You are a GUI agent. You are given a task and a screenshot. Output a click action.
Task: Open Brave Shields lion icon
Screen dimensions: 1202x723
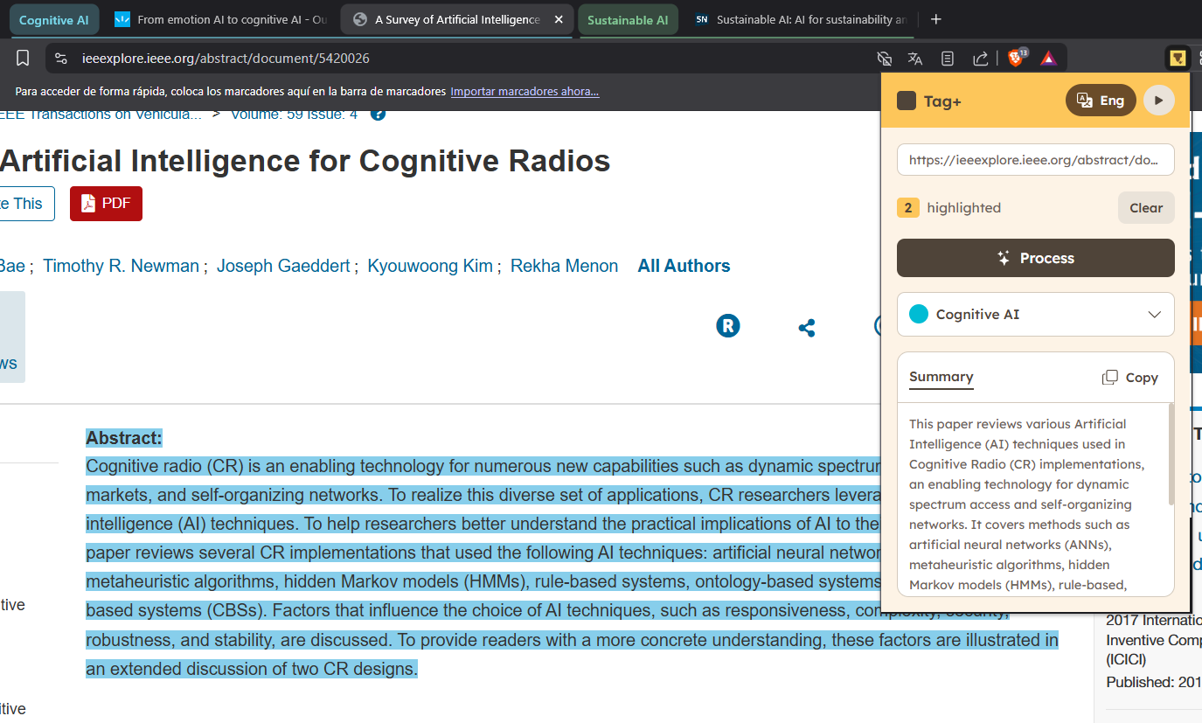pyautogui.click(x=1017, y=58)
